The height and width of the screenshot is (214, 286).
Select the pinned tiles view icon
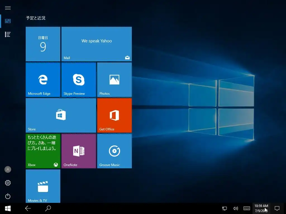8,21
